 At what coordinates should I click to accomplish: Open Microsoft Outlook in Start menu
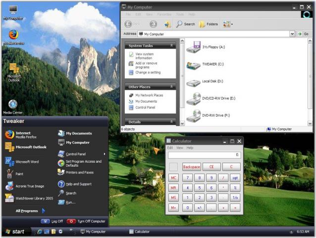(x=26, y=147)
